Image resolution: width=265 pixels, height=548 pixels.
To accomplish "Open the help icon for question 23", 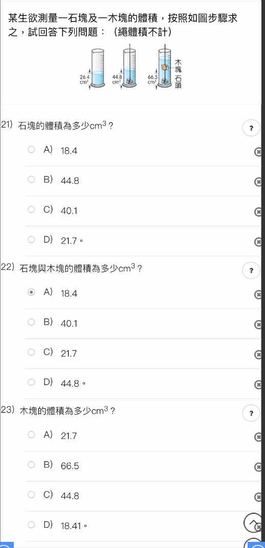I will 251,413.
